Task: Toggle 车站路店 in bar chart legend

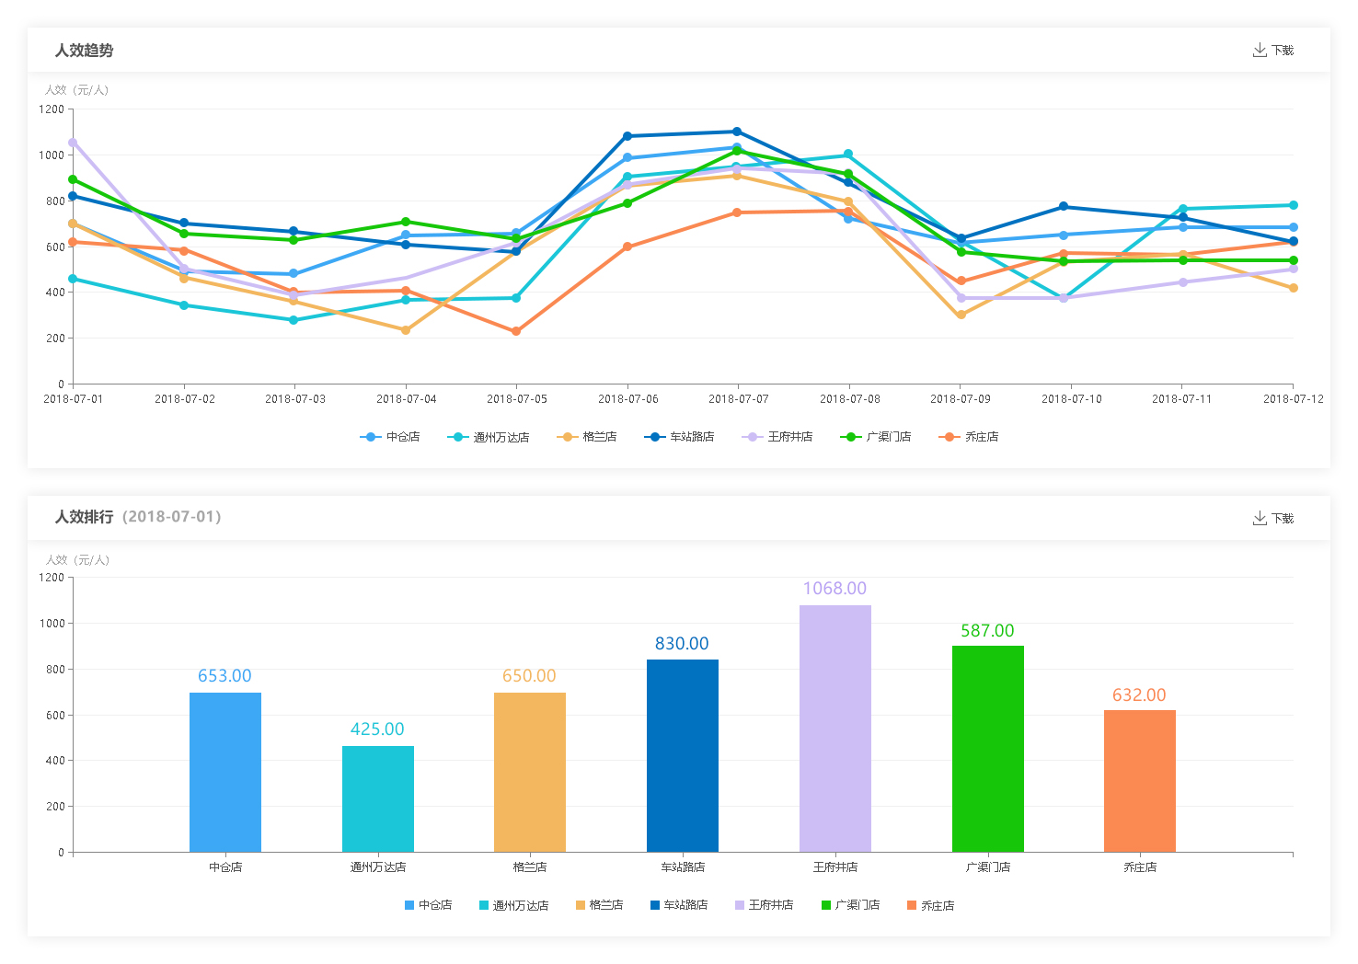Action: point(679,905)
